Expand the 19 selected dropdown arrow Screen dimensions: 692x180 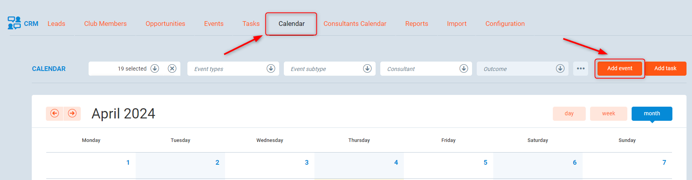click(x=155, y=69)
